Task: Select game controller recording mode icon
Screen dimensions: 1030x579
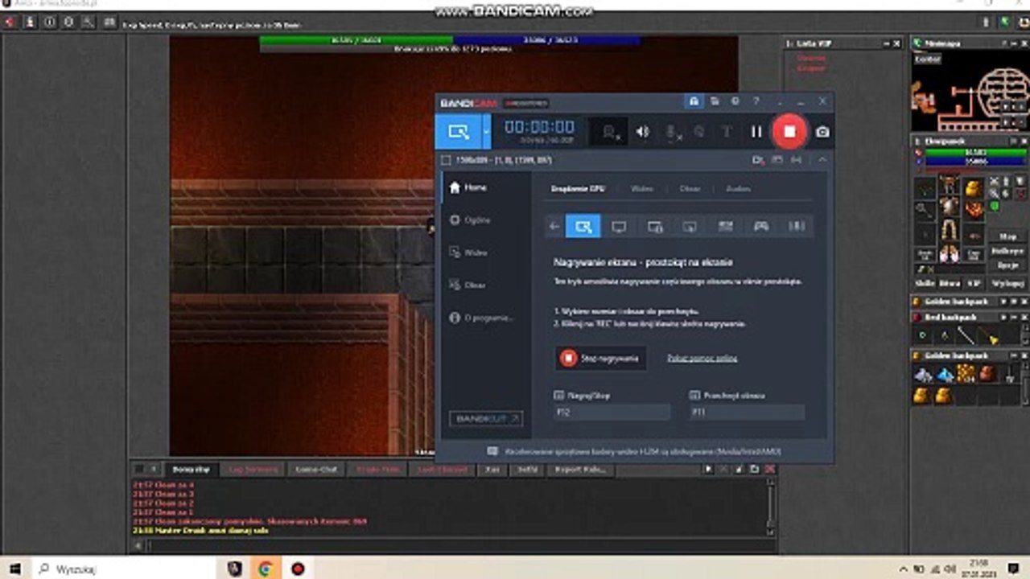Action: (760, 227)
